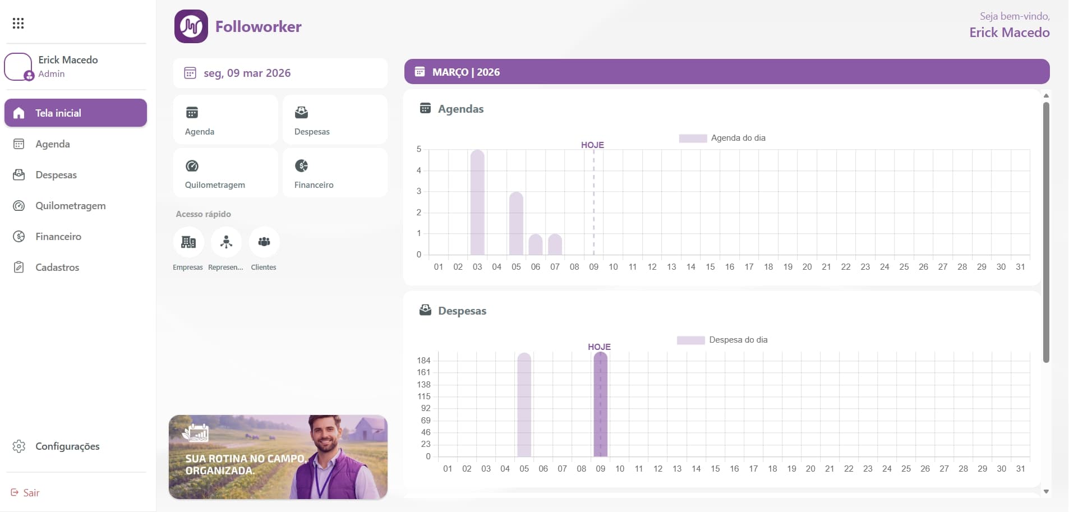The height and width of the screenshot is (512, 1069).
Task: Select Cadastros in the sidebar
Action: (x=57, y=267)
